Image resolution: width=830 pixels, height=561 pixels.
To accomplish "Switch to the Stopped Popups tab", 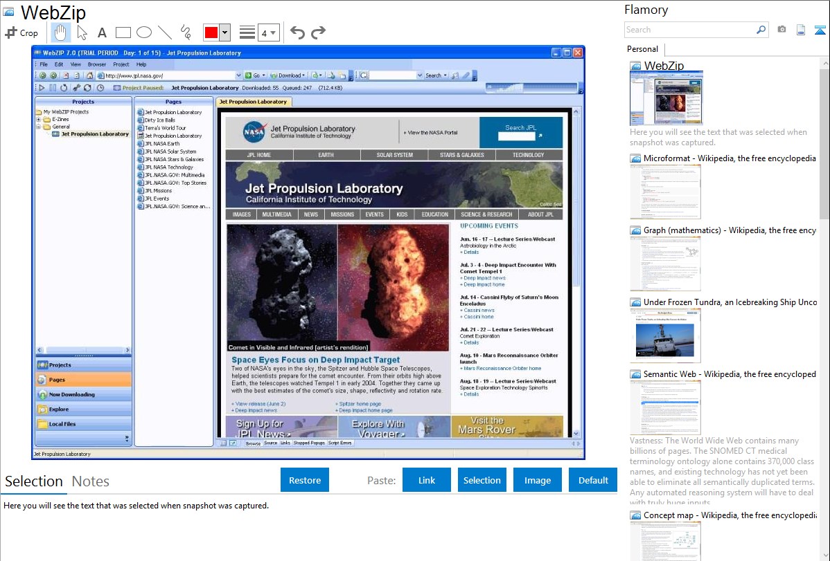I will (x=309, y=443).
